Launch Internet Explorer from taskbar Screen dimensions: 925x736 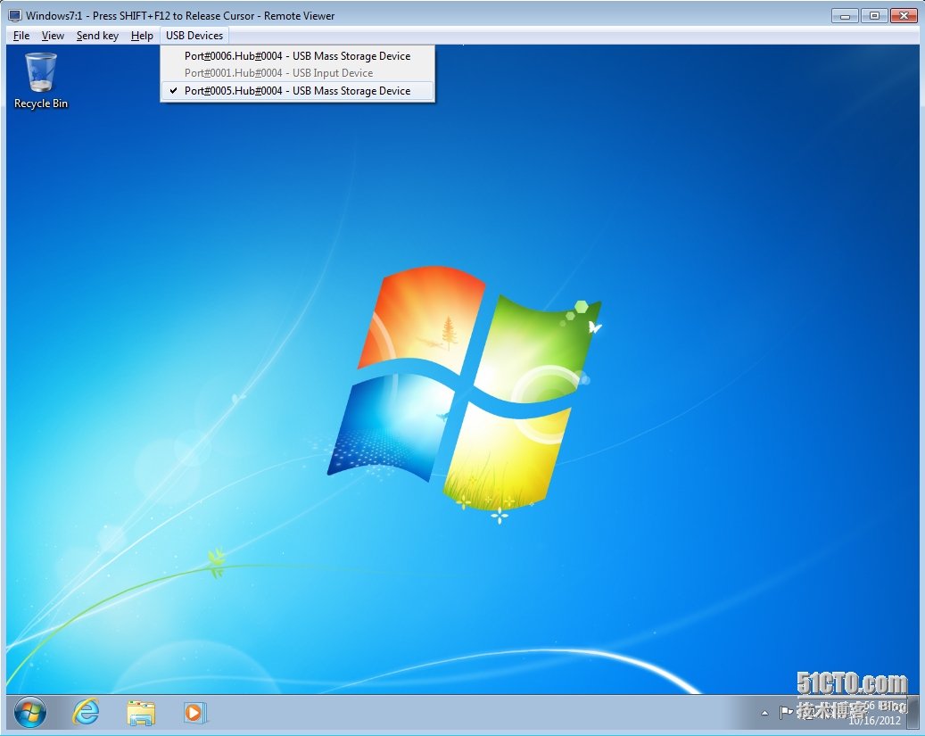pos(87,713)
